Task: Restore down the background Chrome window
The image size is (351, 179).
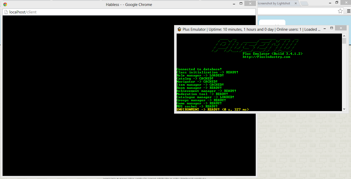Action: tap(337, 3)
